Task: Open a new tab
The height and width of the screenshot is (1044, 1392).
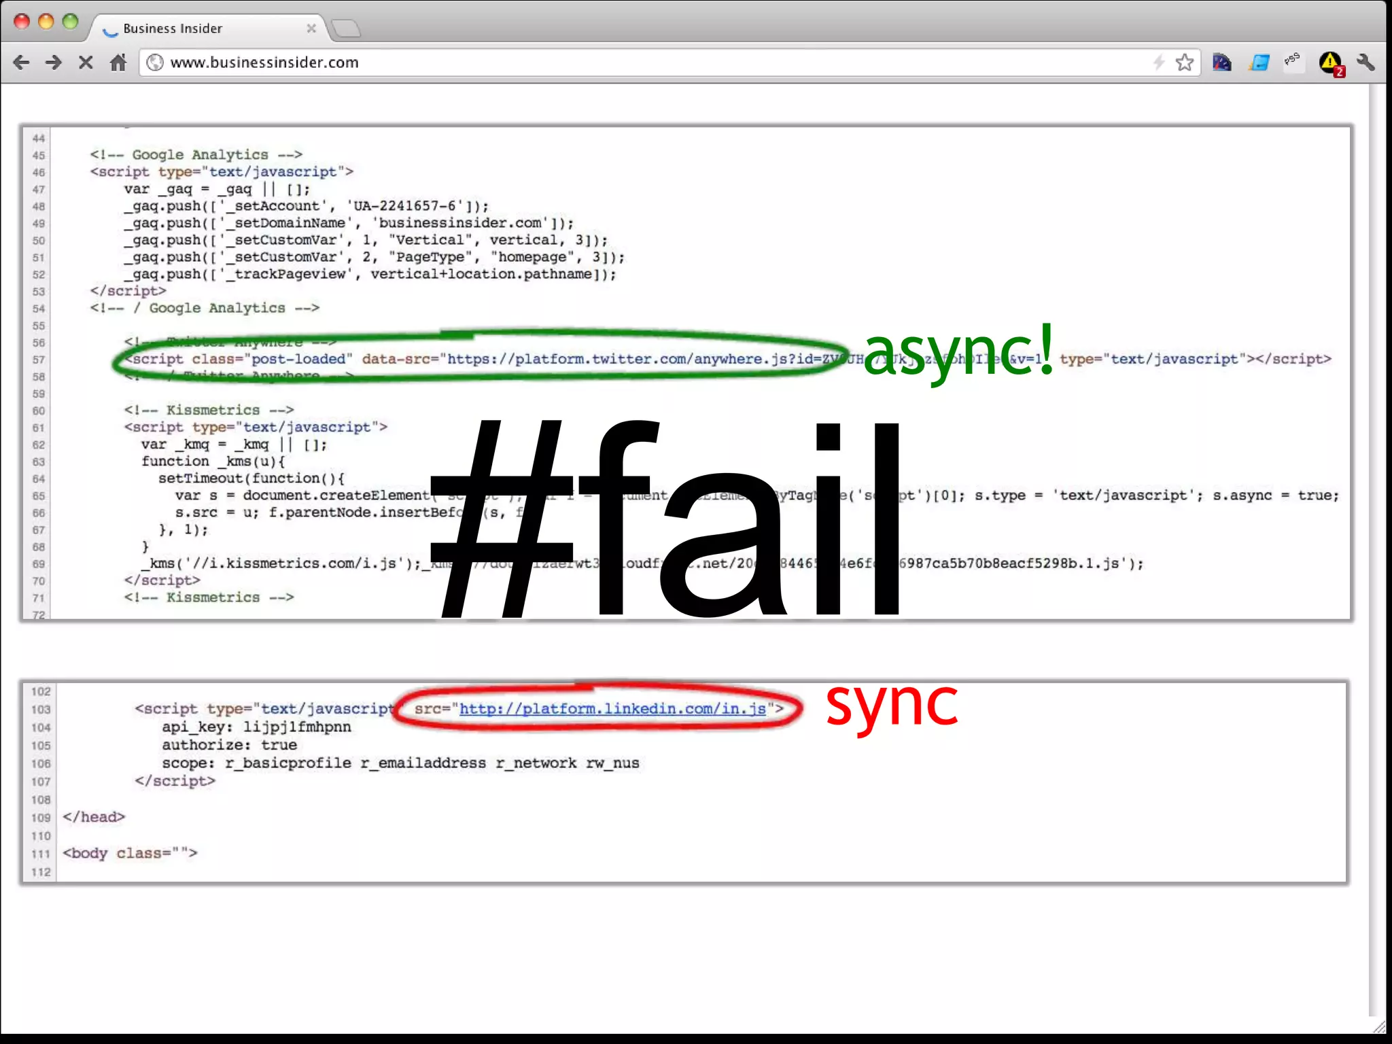Action: click(346, 29)
